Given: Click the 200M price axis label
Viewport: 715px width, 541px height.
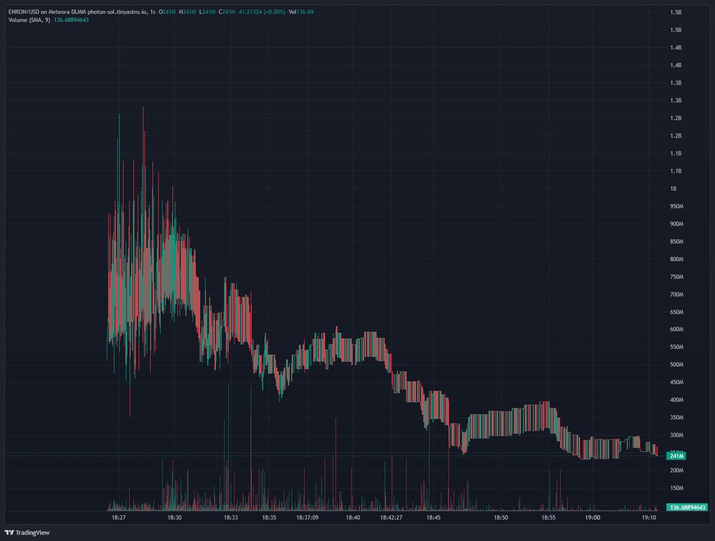Looking at the screenshot, I should (x=676, y=471).
